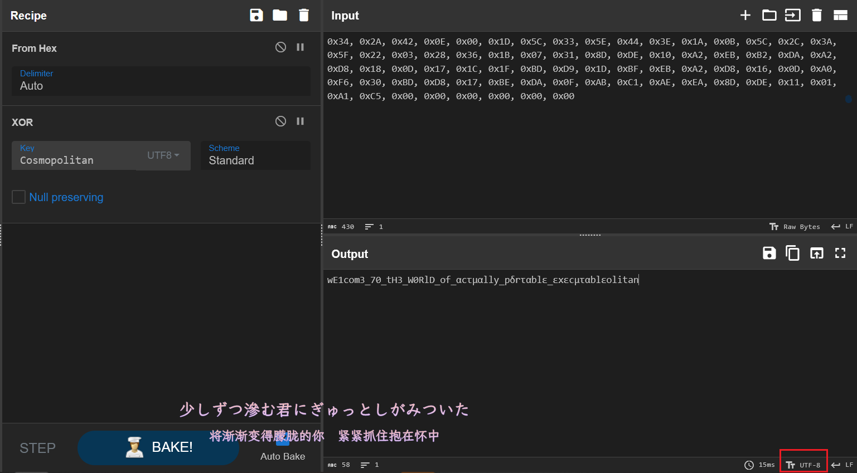Click the 15ms bake time indicator

click(759, 465)
